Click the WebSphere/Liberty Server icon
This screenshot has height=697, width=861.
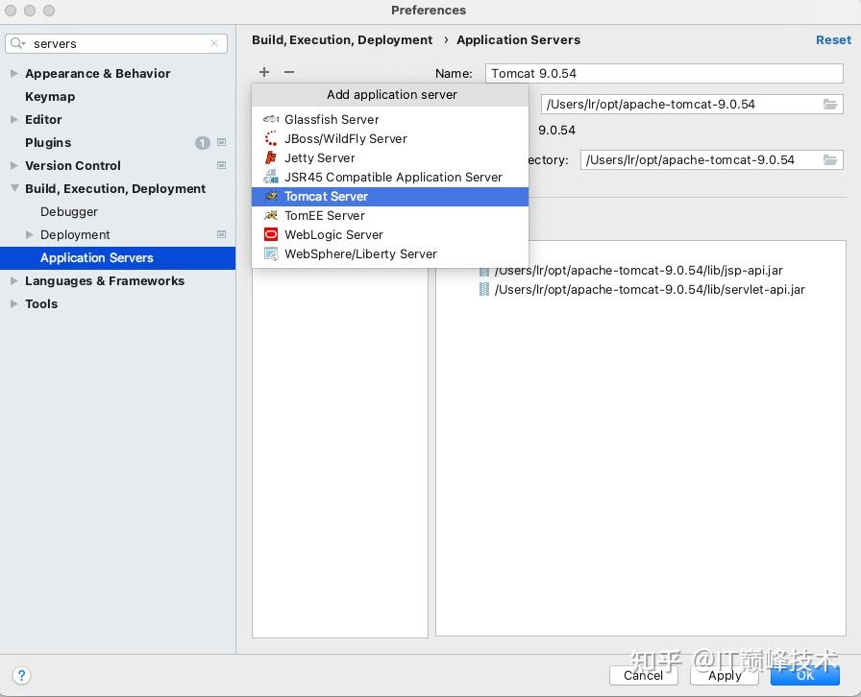(x=271, y=253)
